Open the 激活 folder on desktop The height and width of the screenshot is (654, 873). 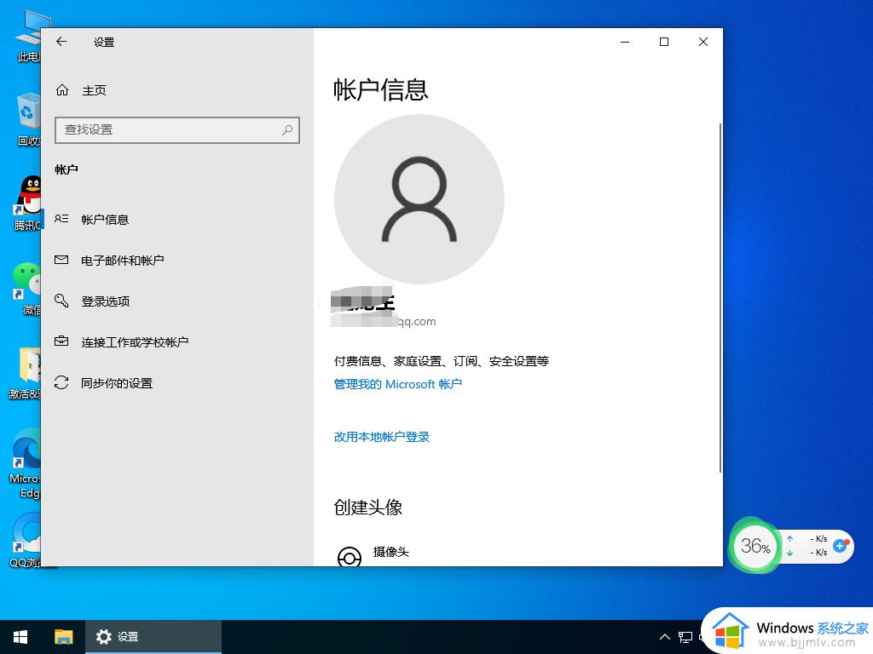(26, 373)
